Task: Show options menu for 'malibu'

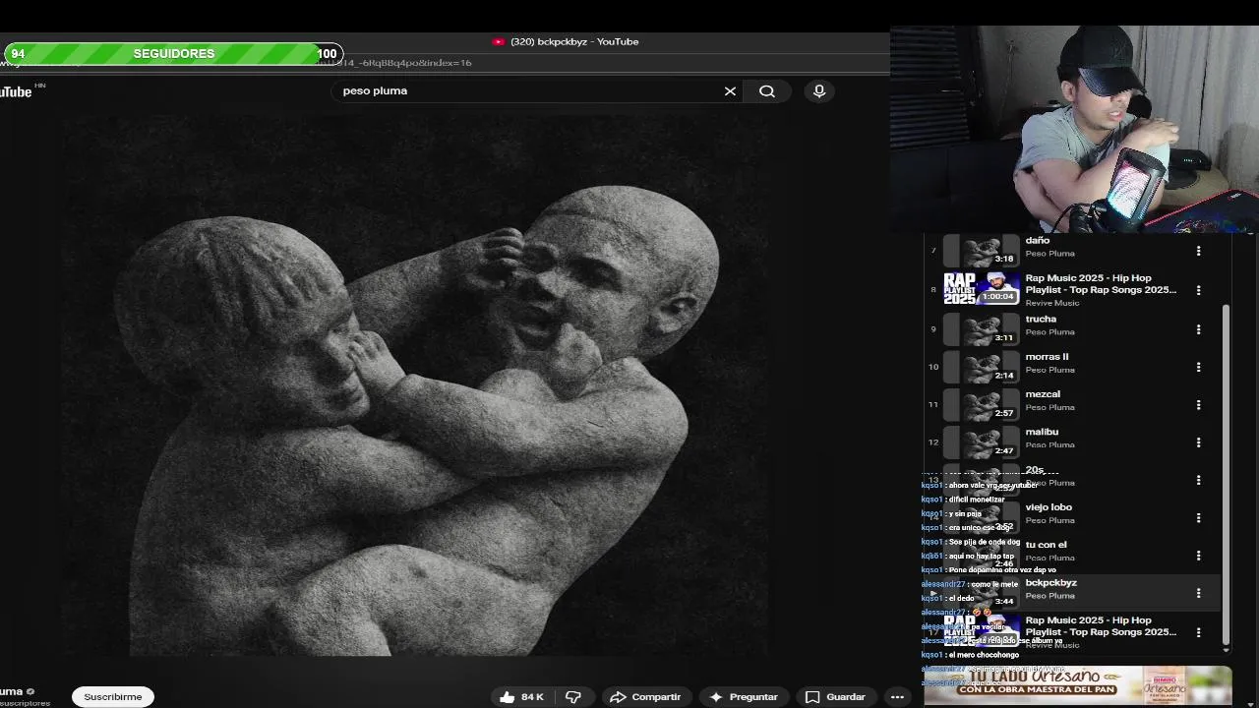Action: 1198,442
